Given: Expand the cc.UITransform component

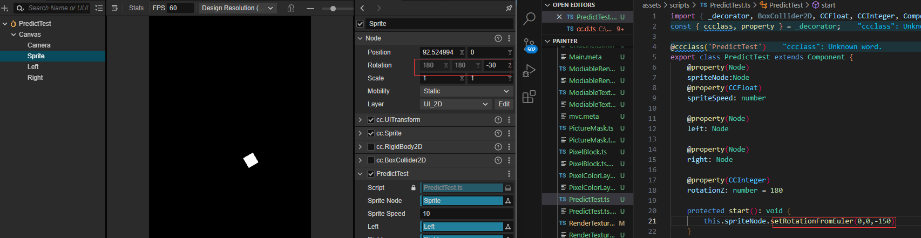Looking at the screenshot, I should pos(360,120).
